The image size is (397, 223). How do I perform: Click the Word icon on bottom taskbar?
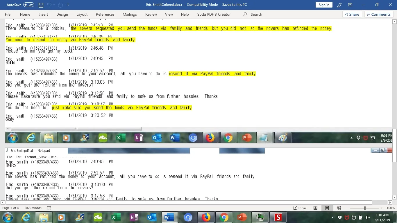click(169, 217)
